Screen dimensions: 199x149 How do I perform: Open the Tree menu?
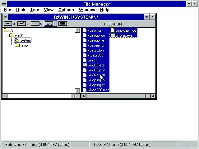tap(35, 10)
